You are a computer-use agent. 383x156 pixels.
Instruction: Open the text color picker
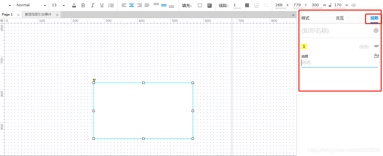pos(74,5)
